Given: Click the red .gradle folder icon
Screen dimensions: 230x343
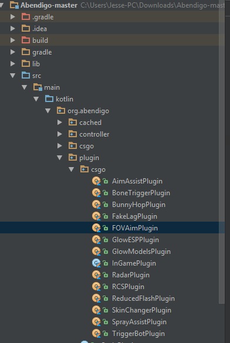Looking at the screenshot, I should pyautogui.click(x=26, y=16).
